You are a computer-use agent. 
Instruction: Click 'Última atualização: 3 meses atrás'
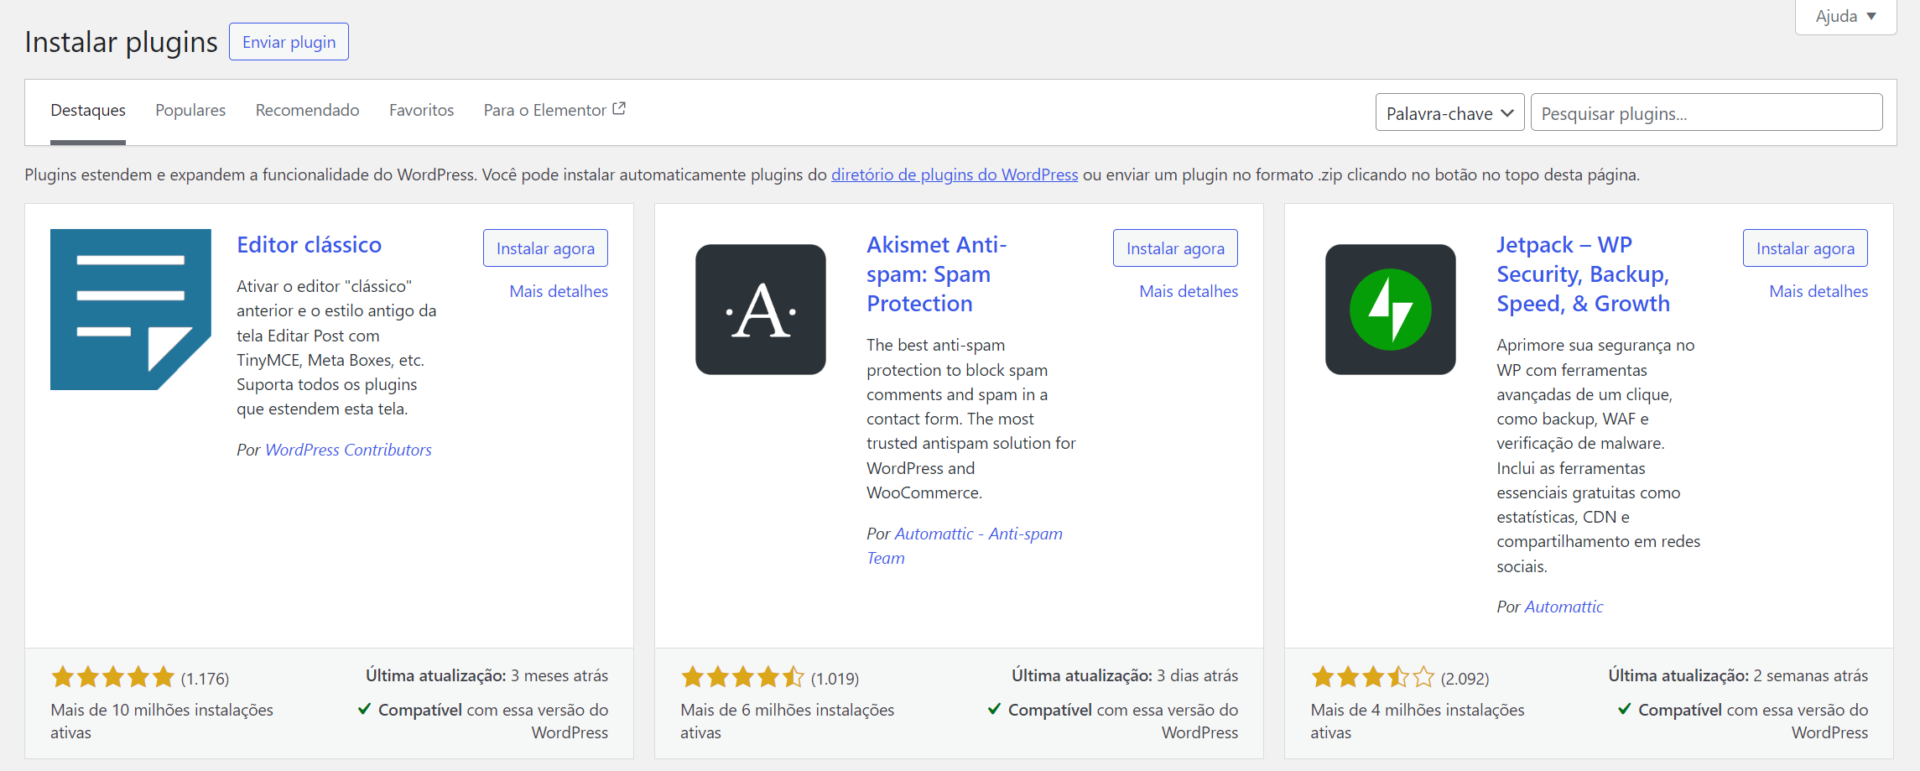tap(487, 675)
